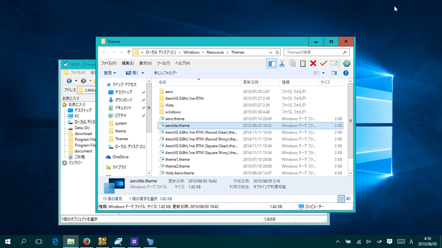
Task: Click the red X Delete icon
Action: (x=313, y=64)
